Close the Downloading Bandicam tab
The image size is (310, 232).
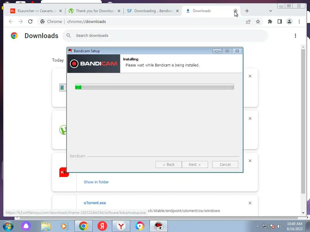pos(177,11)
